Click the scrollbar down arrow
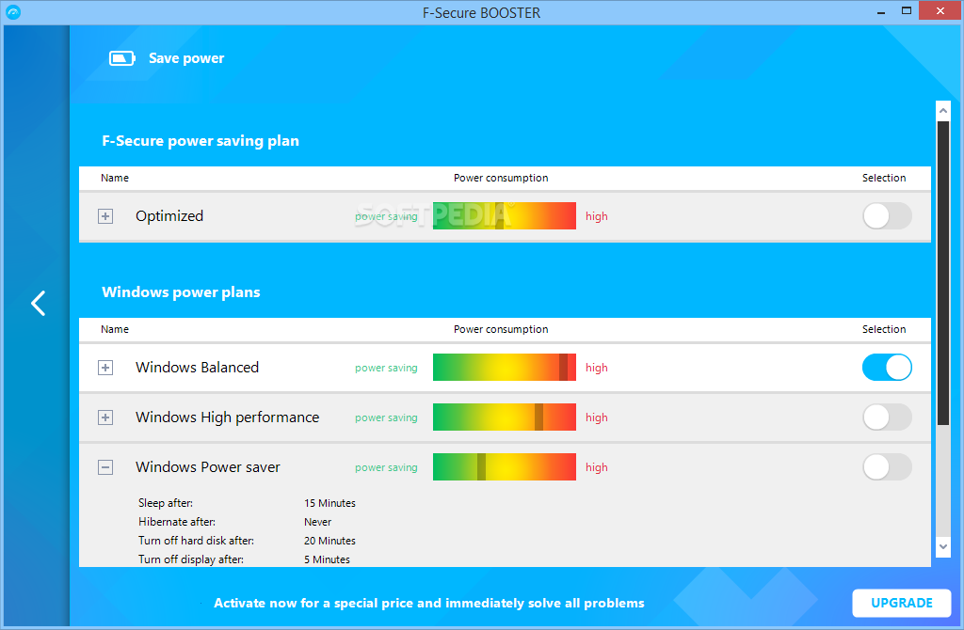964x630 pixels. pos(943,546)
